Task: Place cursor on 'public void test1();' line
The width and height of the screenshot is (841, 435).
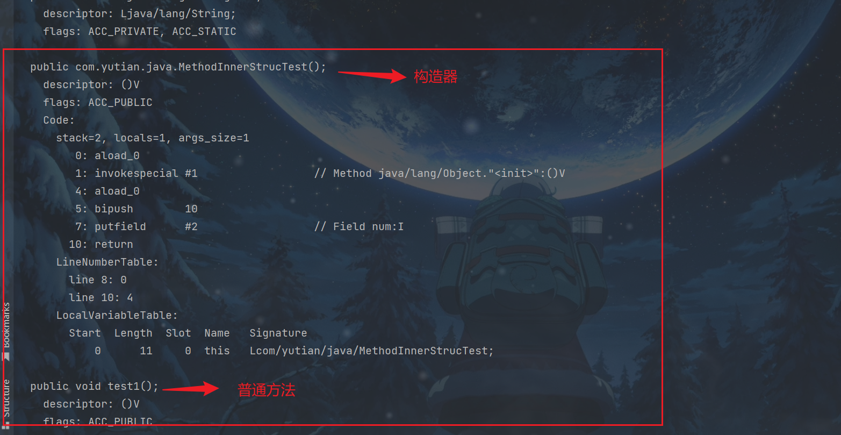Action: [x=95, y=386]
